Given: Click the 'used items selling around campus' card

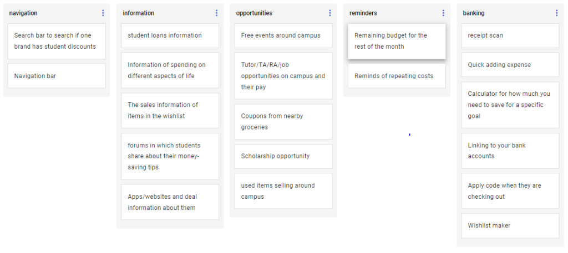Looking at the screenshot, I should click(283, 191).
